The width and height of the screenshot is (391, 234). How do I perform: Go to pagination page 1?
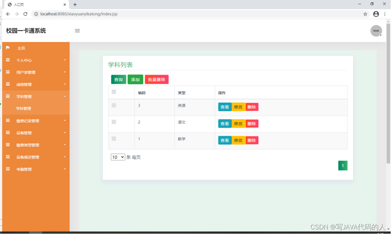pyautogui.click(x=343, y=166)
